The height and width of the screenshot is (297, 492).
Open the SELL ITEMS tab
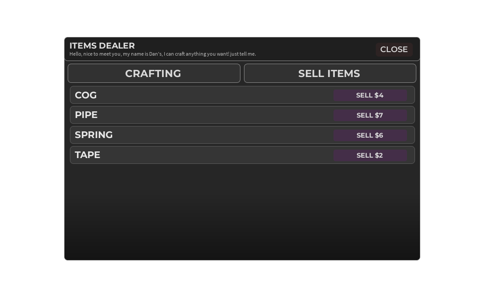330,73
